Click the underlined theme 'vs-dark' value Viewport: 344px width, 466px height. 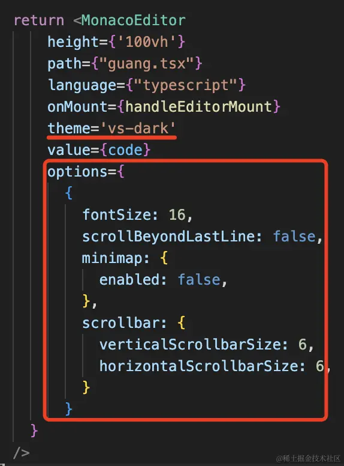point(138,129)
